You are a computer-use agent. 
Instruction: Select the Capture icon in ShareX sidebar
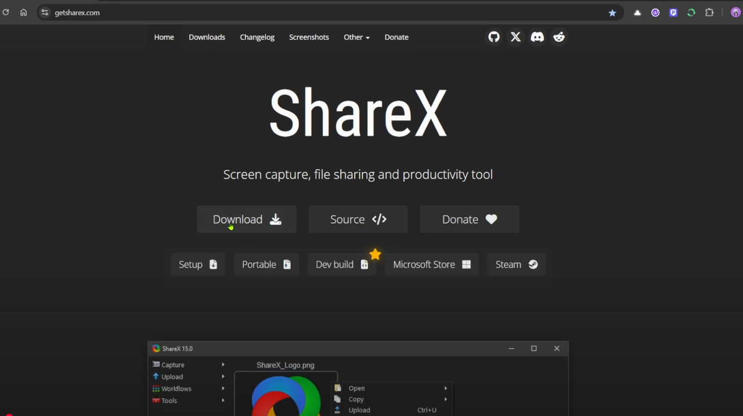[x=156, y=364]
